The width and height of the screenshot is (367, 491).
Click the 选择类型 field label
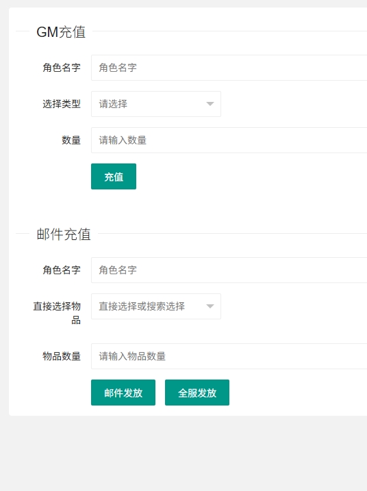(62, 104)
